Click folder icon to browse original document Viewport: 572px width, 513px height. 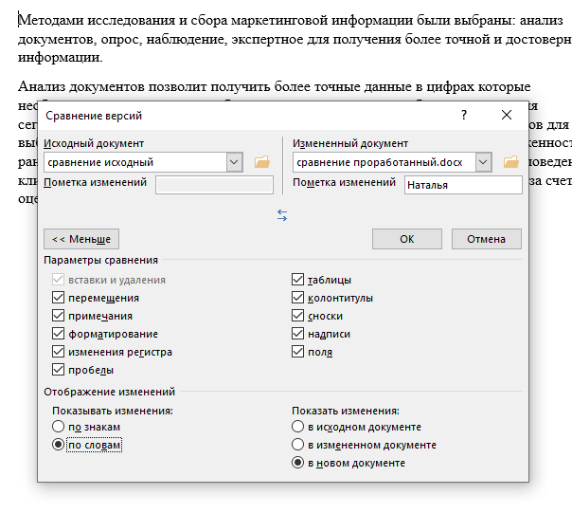[262, 162]
